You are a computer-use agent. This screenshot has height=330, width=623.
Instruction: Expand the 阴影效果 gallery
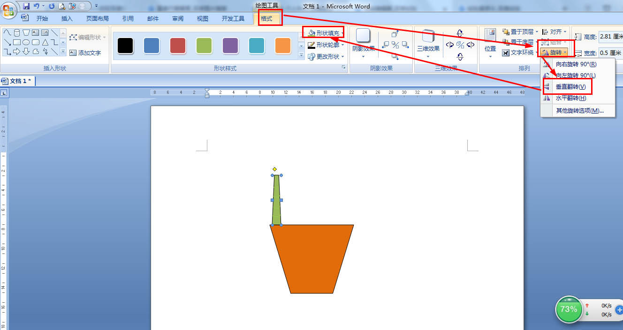click(363, 44)
